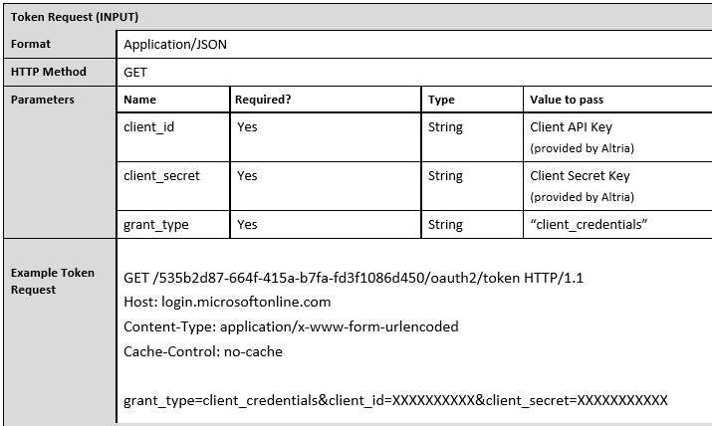Click the Name column header
Image resolution: width=712 pixels, height=426 pixels.
click(140, 100)
